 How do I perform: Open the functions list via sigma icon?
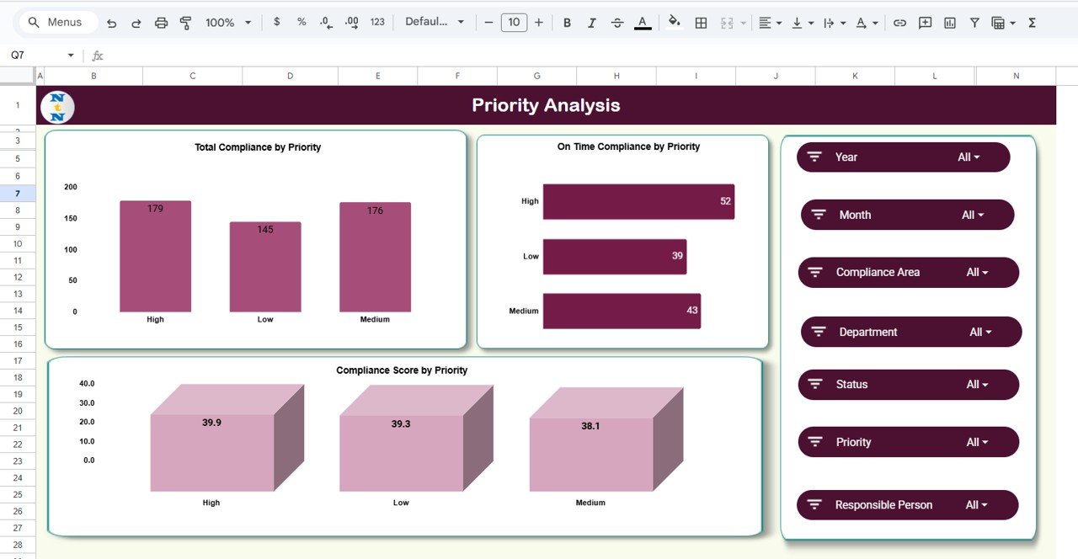pyautogui.click(x=1032, y=23)
